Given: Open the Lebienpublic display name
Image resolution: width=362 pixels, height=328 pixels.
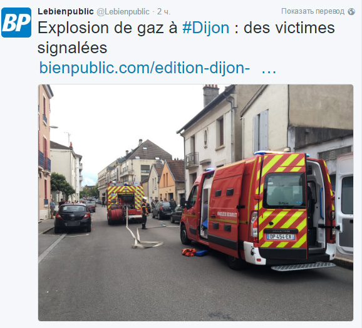Looking at the screenshot, I should 66,11.
